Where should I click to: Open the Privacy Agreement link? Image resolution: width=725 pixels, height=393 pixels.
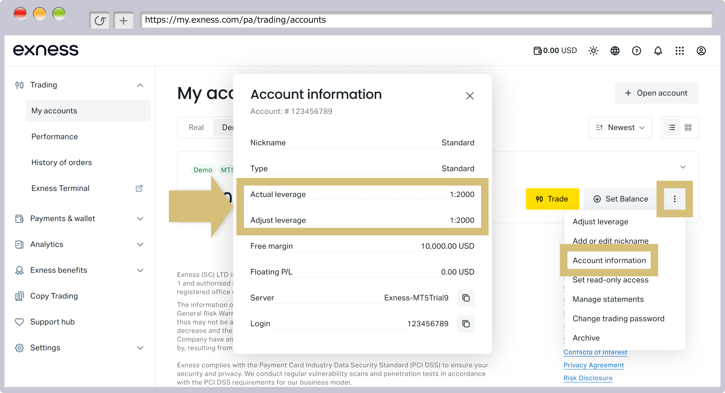click(x=594, y=365)
